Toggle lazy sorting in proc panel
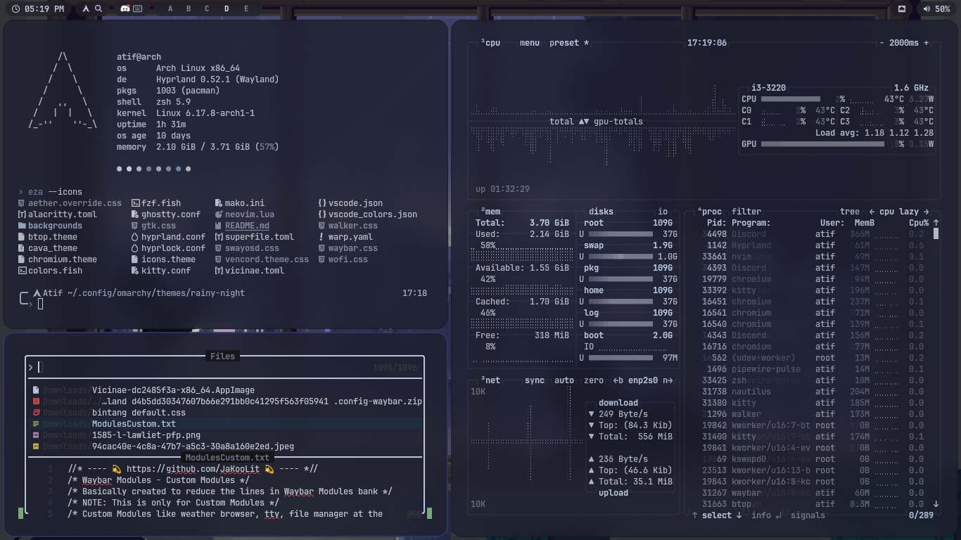The width and height of the screenshot is (961, 540). pyautogui.click(x=908, y=212)
